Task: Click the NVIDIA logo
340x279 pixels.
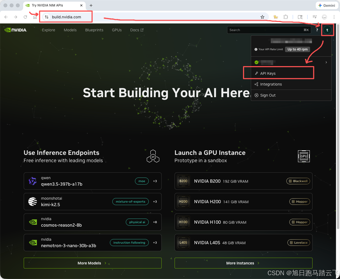Action: tap(16, 30)
